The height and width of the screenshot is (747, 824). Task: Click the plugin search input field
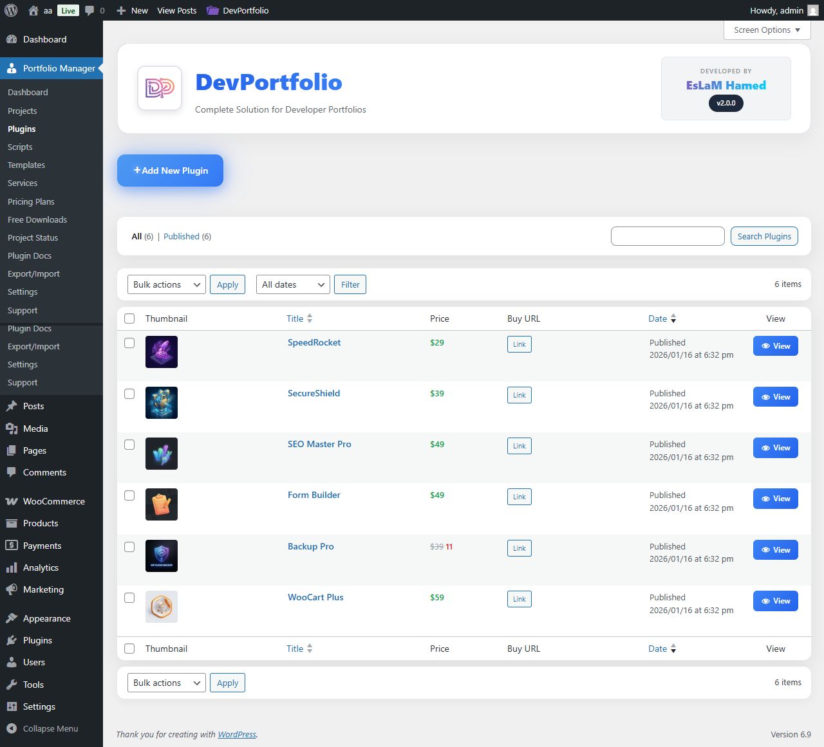(x=668, y=236)
